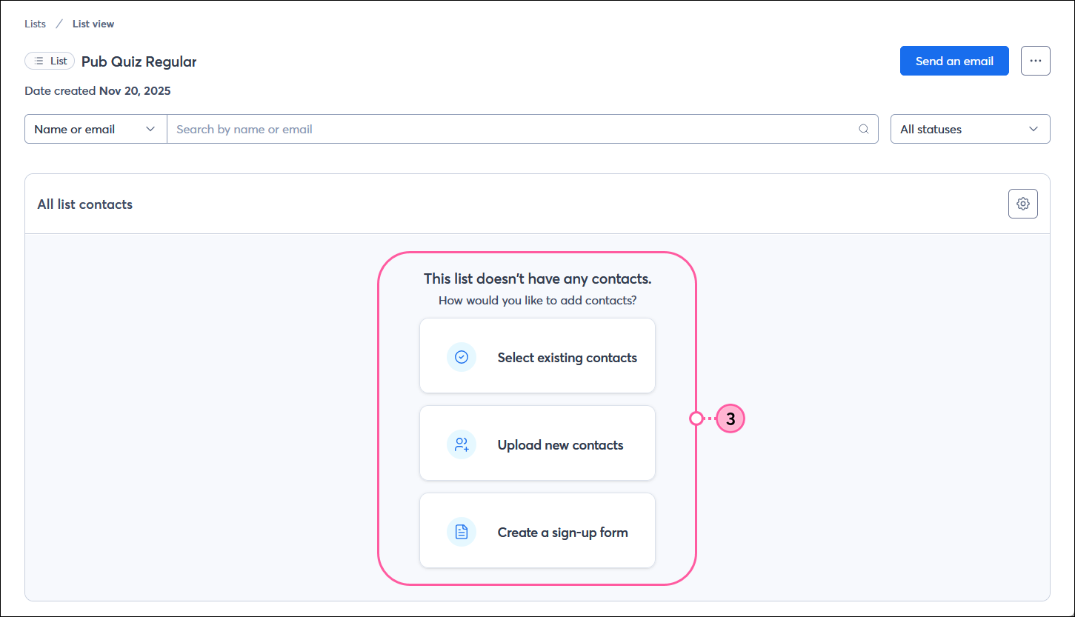Click the document icon on Create a sign-up form
Viewport: 1075px width, 617px height.
[x=462, y=531]
